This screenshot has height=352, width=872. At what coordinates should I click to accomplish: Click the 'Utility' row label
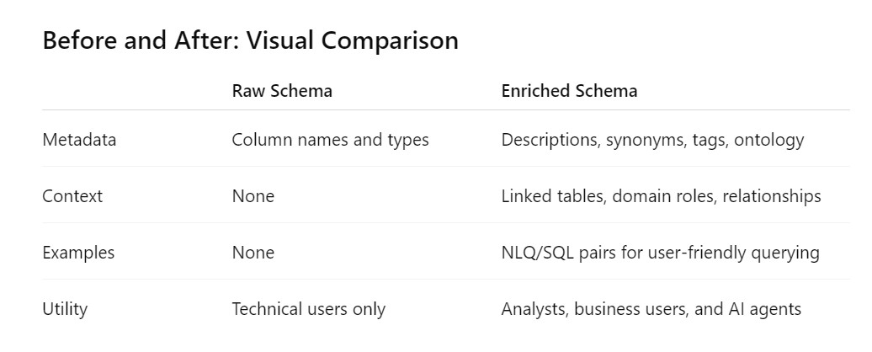(65, 309)
